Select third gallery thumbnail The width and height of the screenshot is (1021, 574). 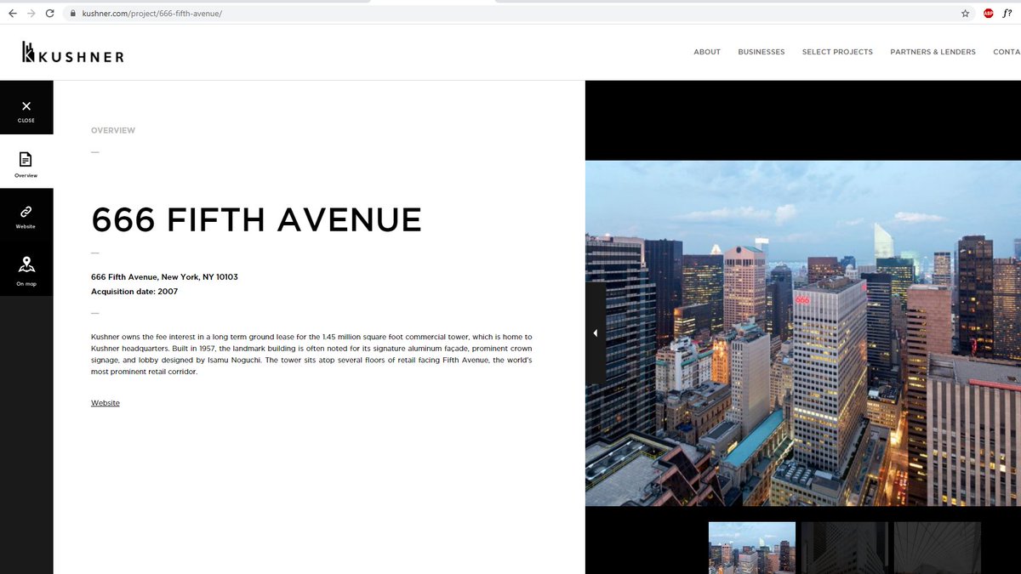(x=938, y=548)
